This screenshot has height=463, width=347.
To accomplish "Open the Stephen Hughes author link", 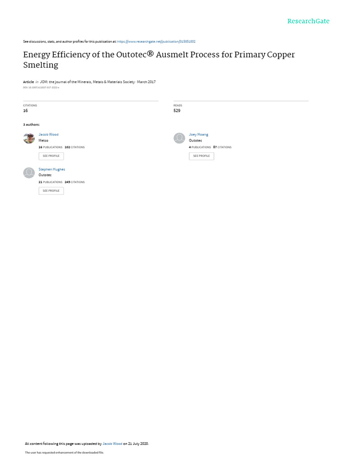I will [52, 169].
